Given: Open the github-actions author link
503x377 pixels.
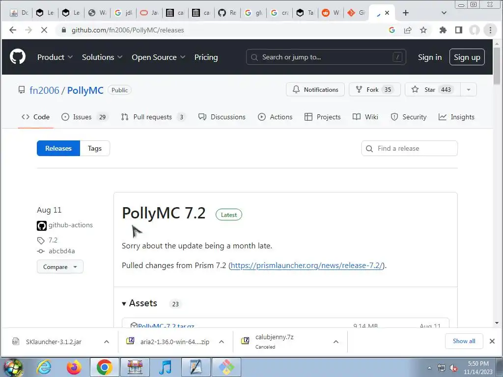Looking at the screenshot, I should click(71, 225).
